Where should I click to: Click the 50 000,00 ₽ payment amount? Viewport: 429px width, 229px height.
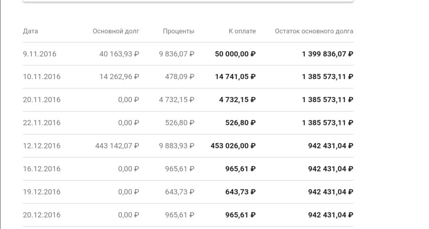click(235, 54)
